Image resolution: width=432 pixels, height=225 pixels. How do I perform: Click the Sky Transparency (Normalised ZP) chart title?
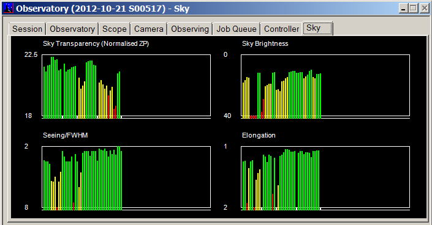point(96,44)
